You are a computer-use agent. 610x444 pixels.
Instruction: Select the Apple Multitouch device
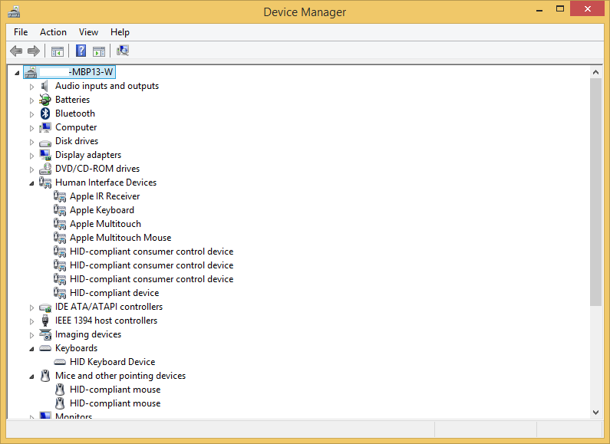(105, 224)
